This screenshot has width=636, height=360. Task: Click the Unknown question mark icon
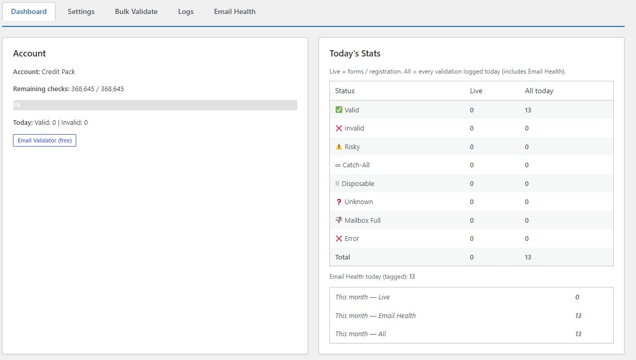(339, 202)
